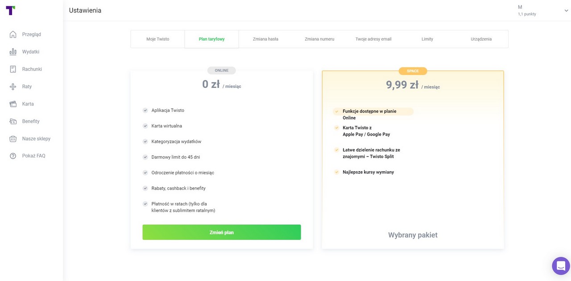Open the Limity tab
This screenshot has width=571, height=281.
427,39
